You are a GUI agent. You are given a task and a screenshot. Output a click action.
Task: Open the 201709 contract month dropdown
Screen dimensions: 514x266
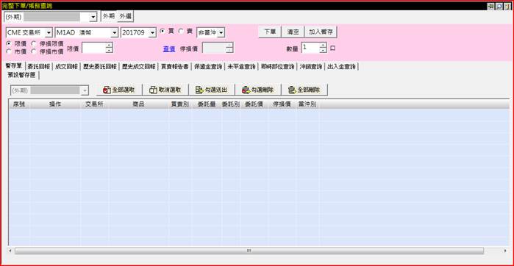(x=152, y=33)
